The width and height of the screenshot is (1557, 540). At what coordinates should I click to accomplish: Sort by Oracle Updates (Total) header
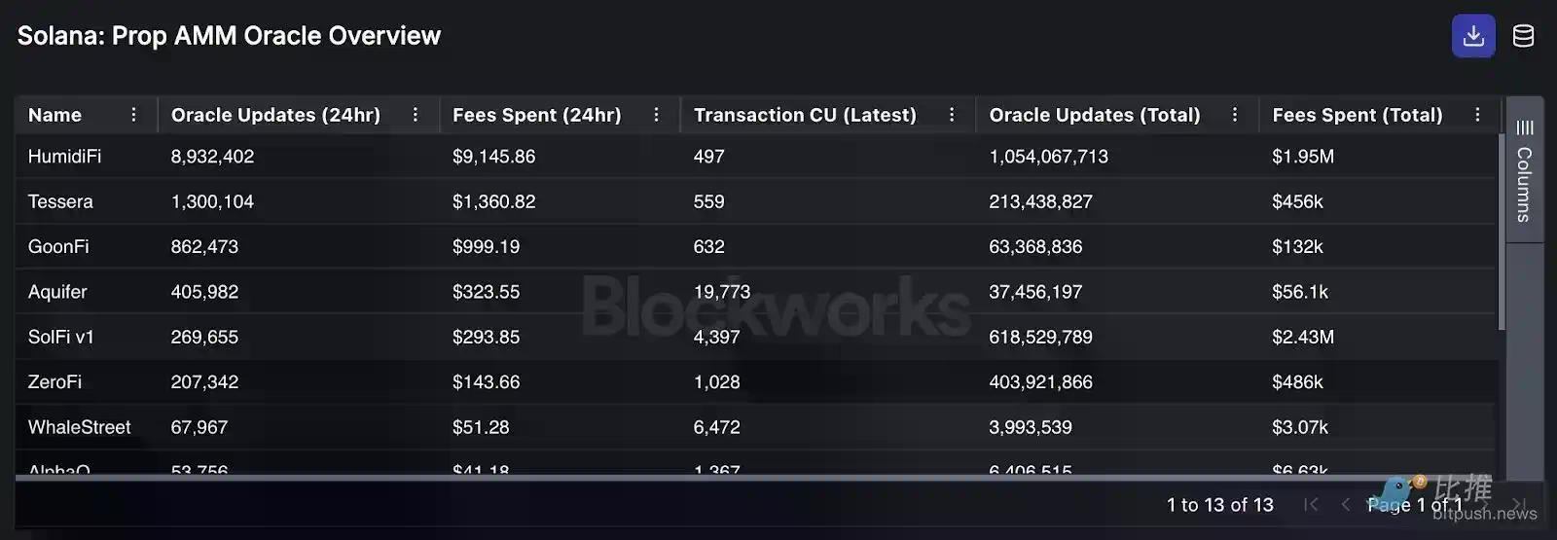pyautogui.click(x=1094, y=115)
